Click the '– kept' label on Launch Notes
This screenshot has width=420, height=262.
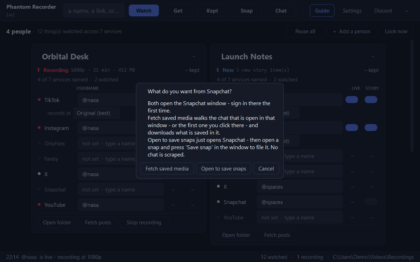pos(372,70)
